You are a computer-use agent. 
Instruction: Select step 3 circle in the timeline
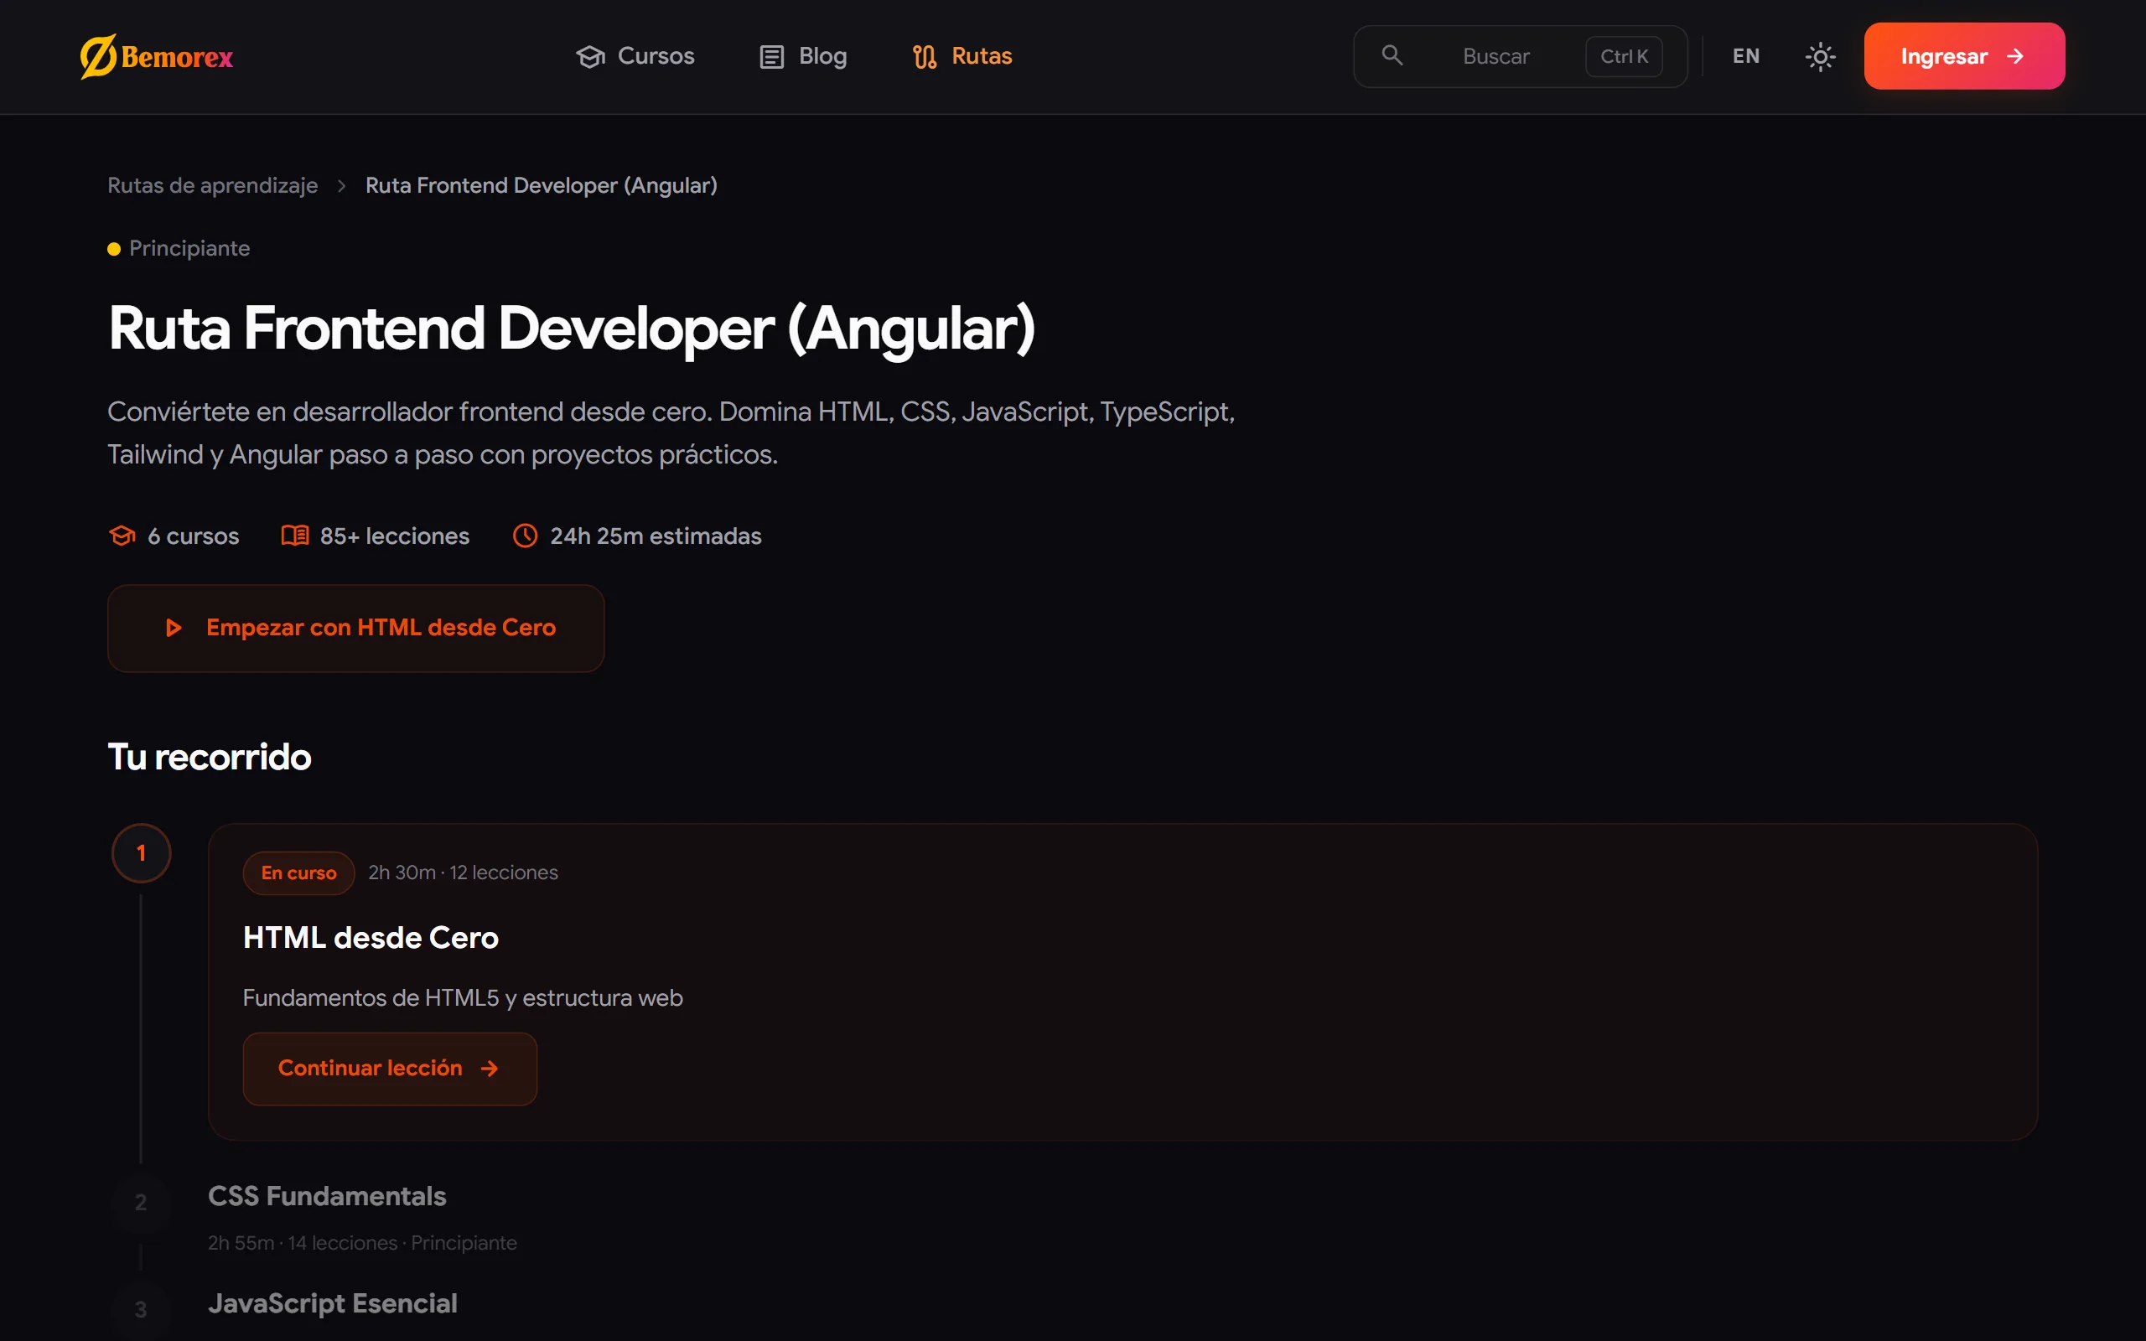(141, 1310)
